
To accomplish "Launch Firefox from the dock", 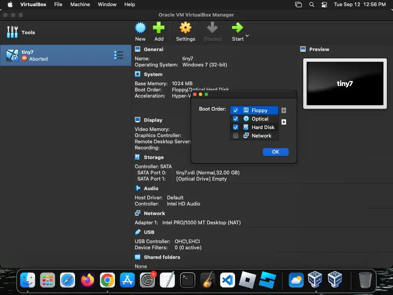I will (87, 280).
